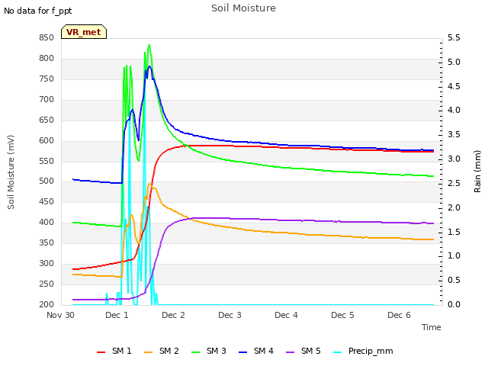Viewport: 488px width, 366px height.
Task: Click the Dec 5 x-axis tick label
Action: coord(342,315)
